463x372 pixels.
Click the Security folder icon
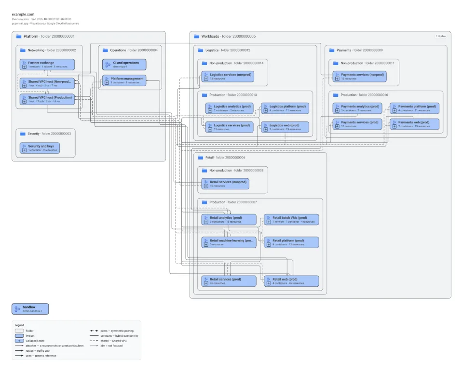point(23,133)
